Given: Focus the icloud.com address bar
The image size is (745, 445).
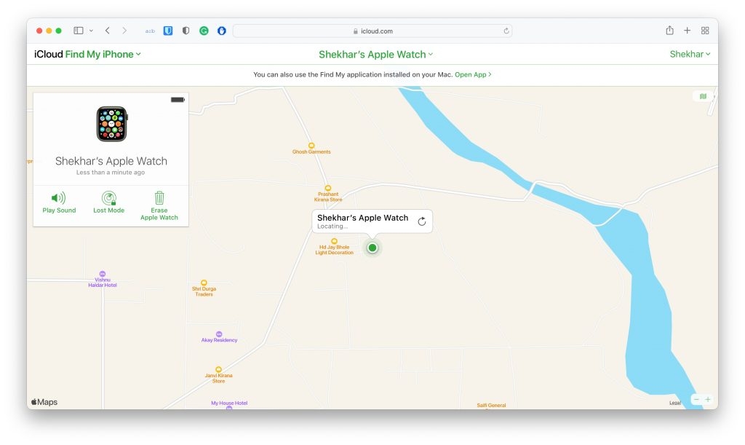Looking at the screenshot, I should 372,31.
